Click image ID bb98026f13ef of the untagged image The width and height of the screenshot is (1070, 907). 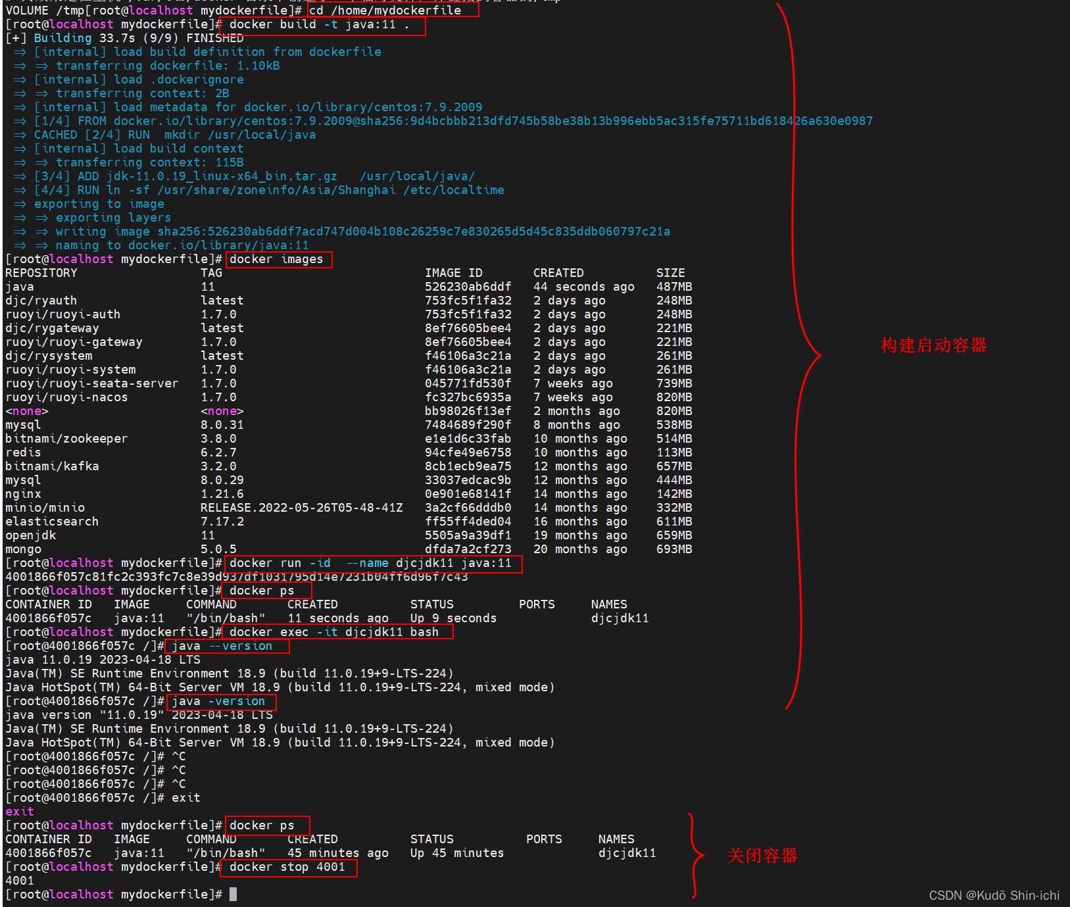point(468,411)
